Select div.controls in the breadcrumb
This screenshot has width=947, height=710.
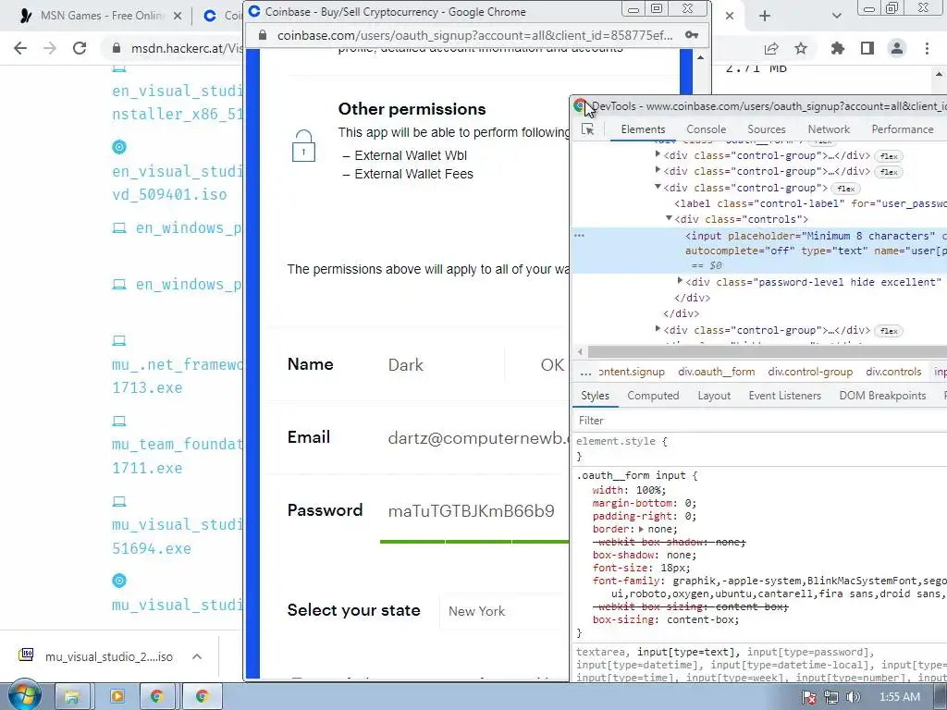893,372
